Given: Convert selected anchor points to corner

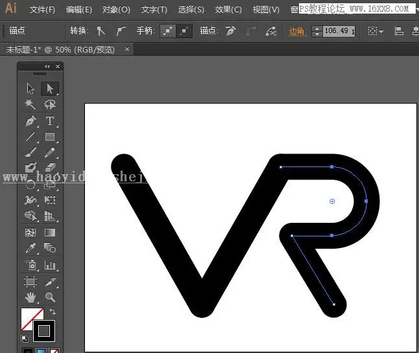Looking at the screenshot, I should click(x=101, y=31).
